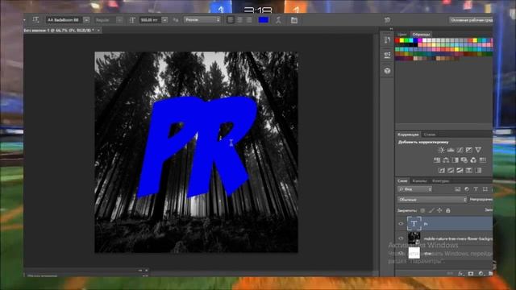Open the workspace switcher dropdown
The width and height of the screenshot is (516, 290).
(x=471, y=20)
